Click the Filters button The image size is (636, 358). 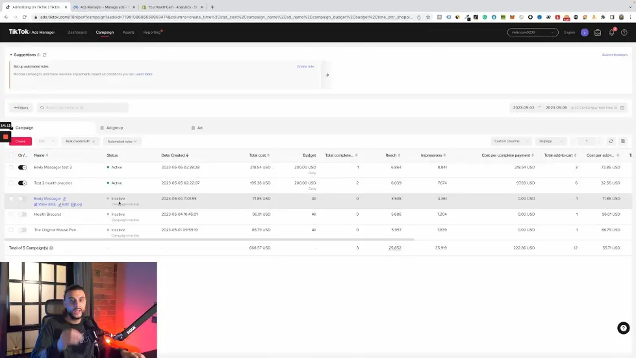coord(21,108)
